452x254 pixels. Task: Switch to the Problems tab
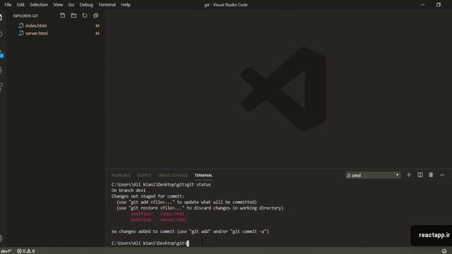(121, 176)
